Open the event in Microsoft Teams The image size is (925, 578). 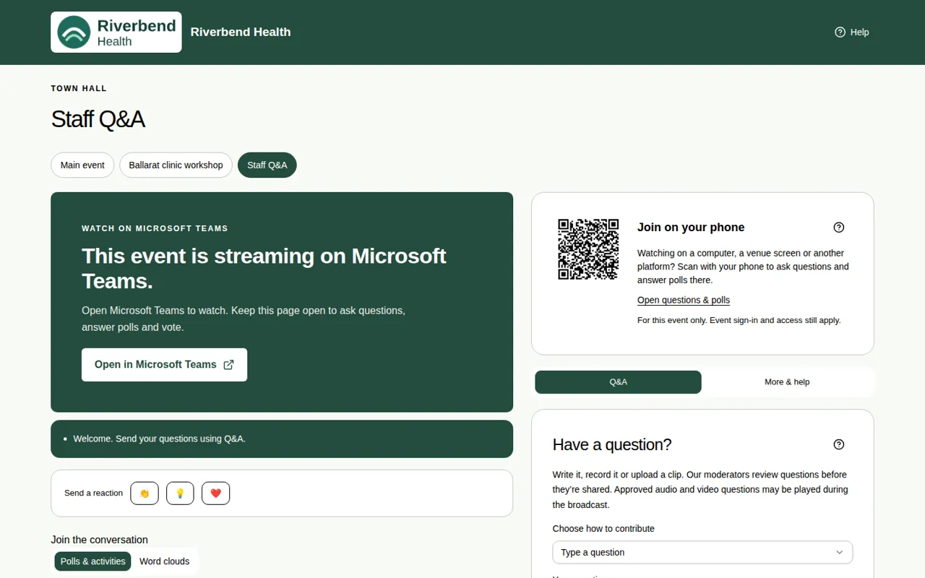164,365
